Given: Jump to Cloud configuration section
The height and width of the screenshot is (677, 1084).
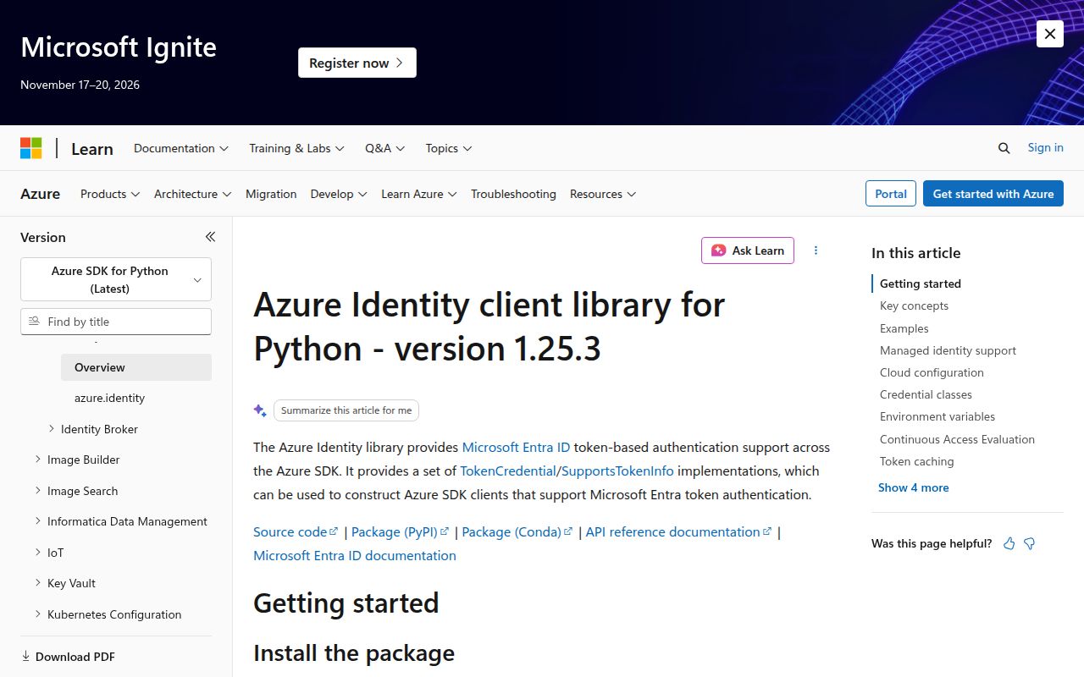Looking at the screenshot, I should 932,372.
